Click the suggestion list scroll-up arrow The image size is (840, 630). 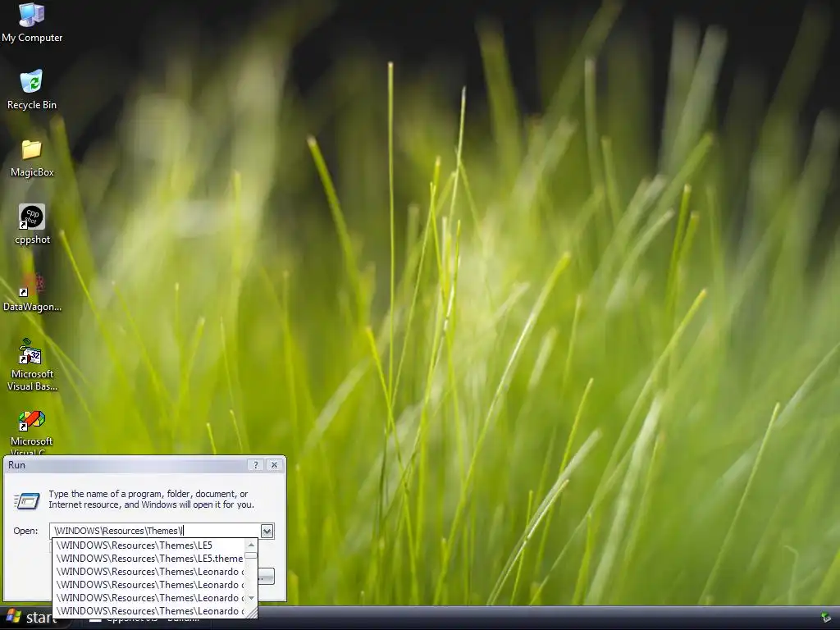tap(251, 545)
